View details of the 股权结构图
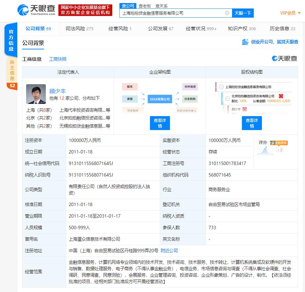Image resolution: width=305 pixels, height=292 pixels. click(252, 123)
